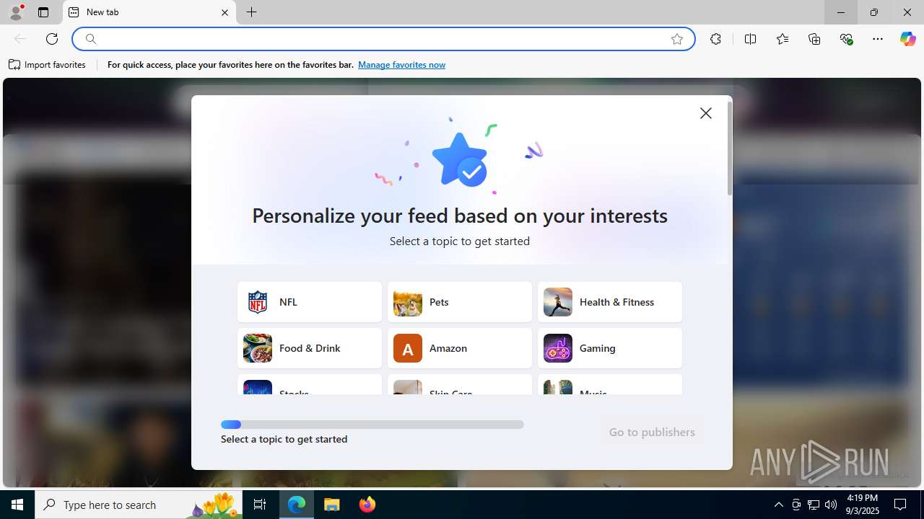Select the New tab browser tab
The height and width of the screenshot is (519, 924).
tap(149, 12)
